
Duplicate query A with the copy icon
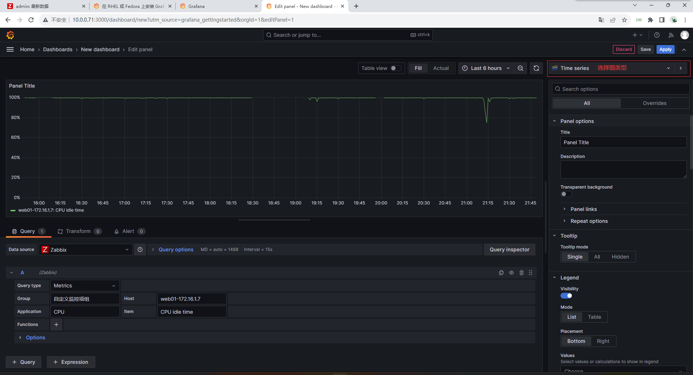point(501,273)
